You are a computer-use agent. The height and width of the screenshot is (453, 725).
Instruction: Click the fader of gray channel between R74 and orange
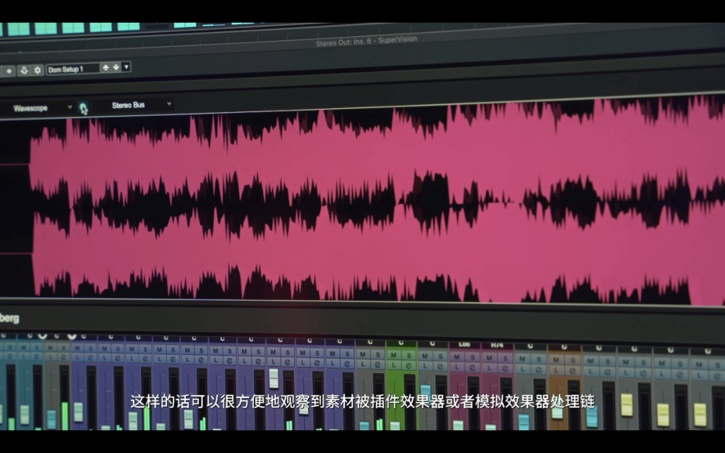coord(524,422)
